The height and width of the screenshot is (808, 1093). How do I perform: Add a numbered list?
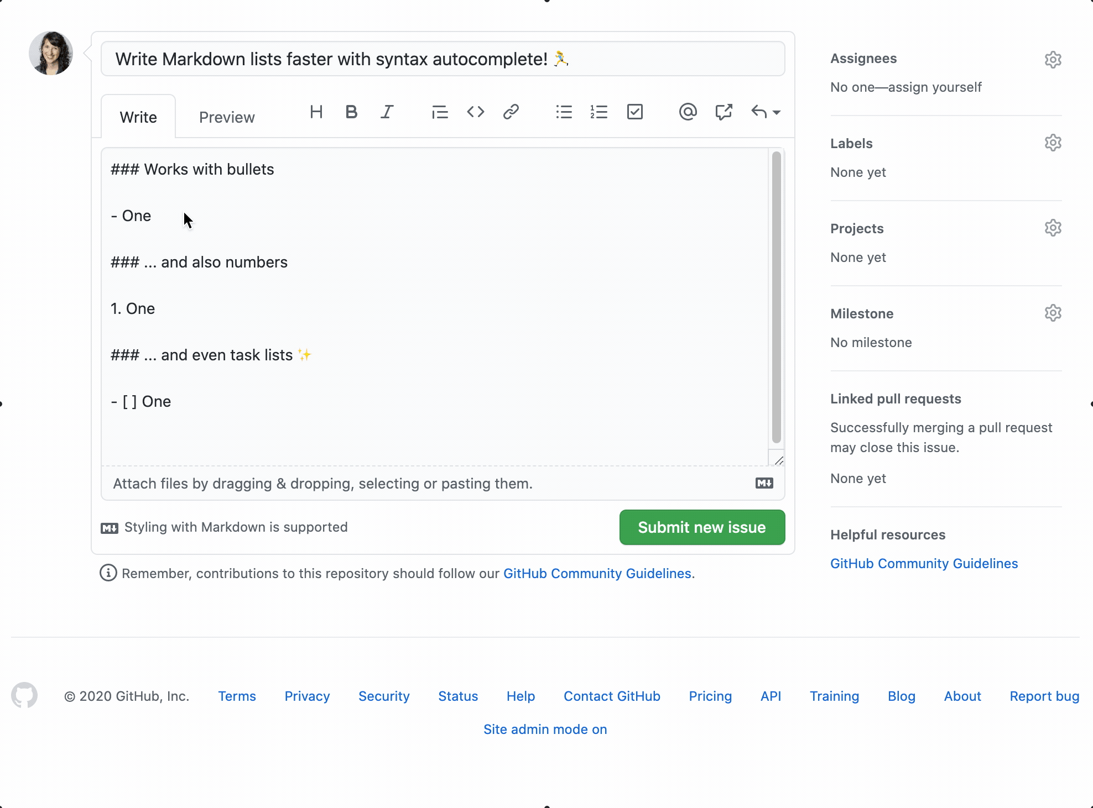[599, 112]
